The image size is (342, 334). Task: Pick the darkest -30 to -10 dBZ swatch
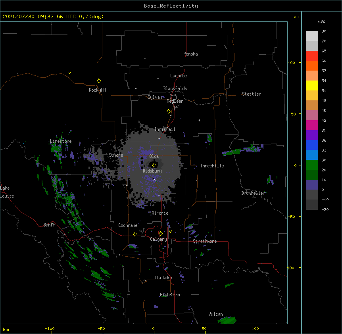point(312,205)
